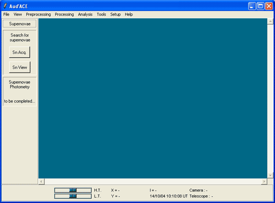Click the '14/10/04 10:10:08 UT' timestamp

[169, 196]
